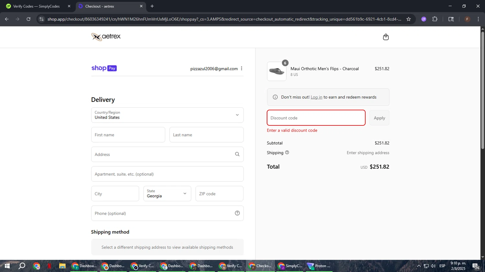Switch to Verify Codes — SimplyCodes tab
Screen dimensions: 485x272
point(38,6)
